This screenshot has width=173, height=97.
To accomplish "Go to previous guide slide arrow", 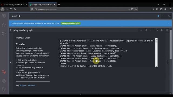I will point(11,63).
